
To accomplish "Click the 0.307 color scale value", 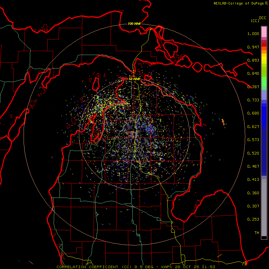I will (253, 206).
